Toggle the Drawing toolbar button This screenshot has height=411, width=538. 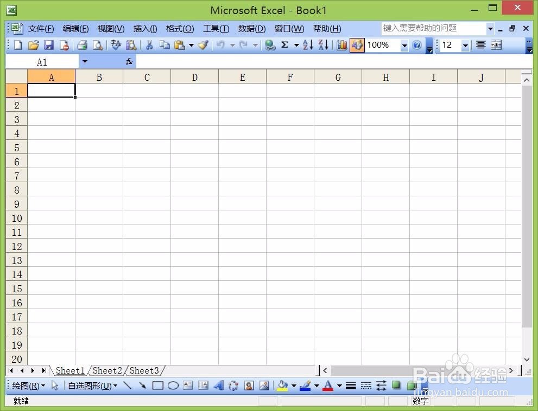tap(357, 45)
